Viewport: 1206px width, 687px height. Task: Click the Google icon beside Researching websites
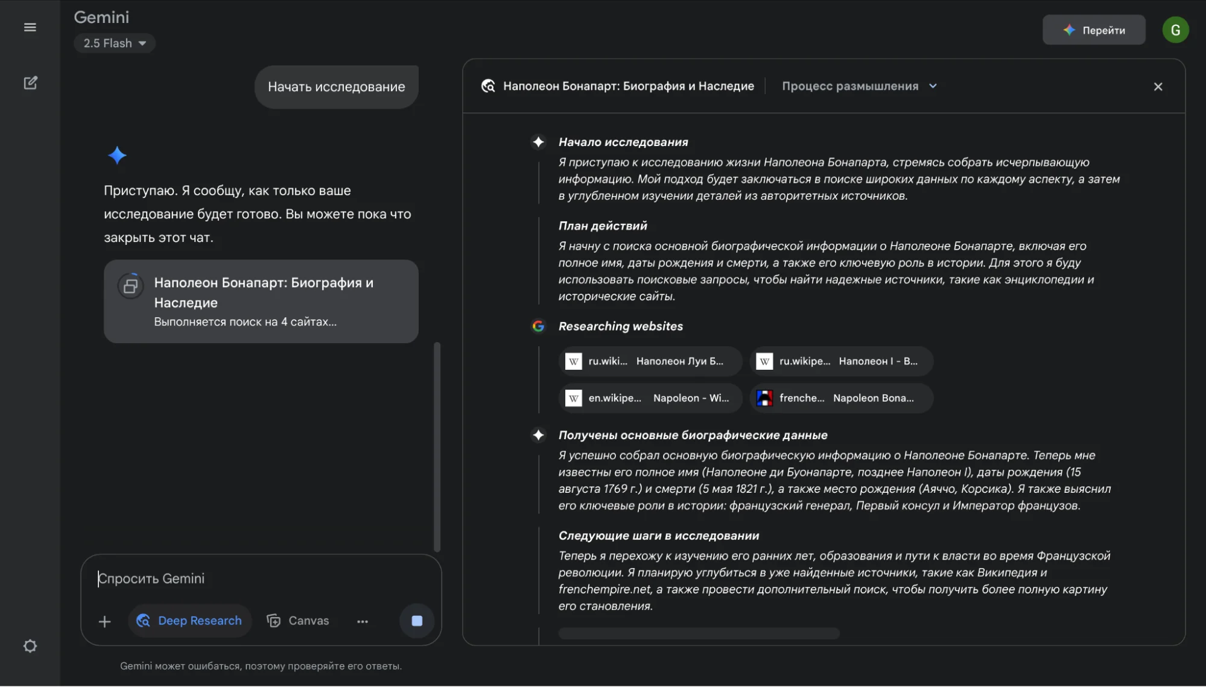coord(538,326)
